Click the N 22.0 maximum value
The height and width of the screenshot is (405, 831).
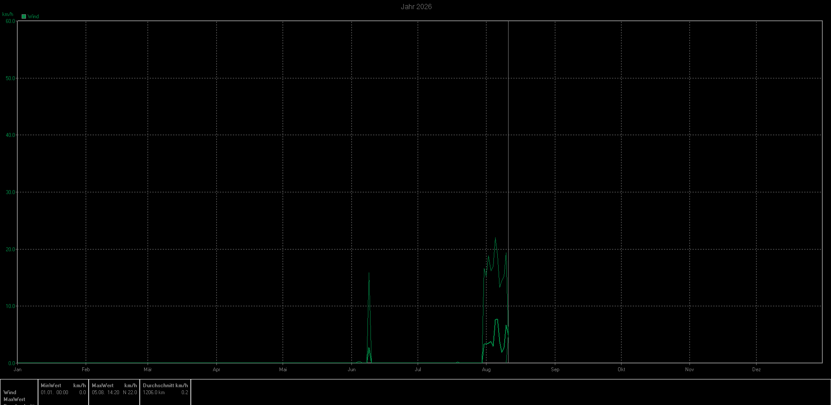(130, 392)
